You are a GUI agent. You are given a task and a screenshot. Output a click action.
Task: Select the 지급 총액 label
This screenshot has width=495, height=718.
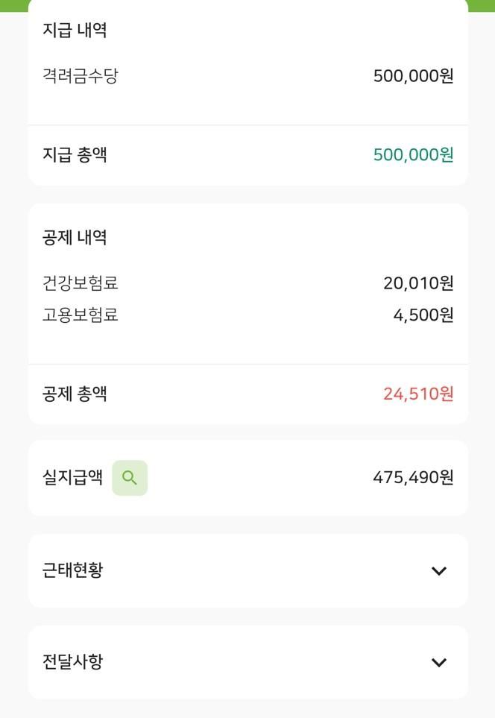tap(75, 155)
